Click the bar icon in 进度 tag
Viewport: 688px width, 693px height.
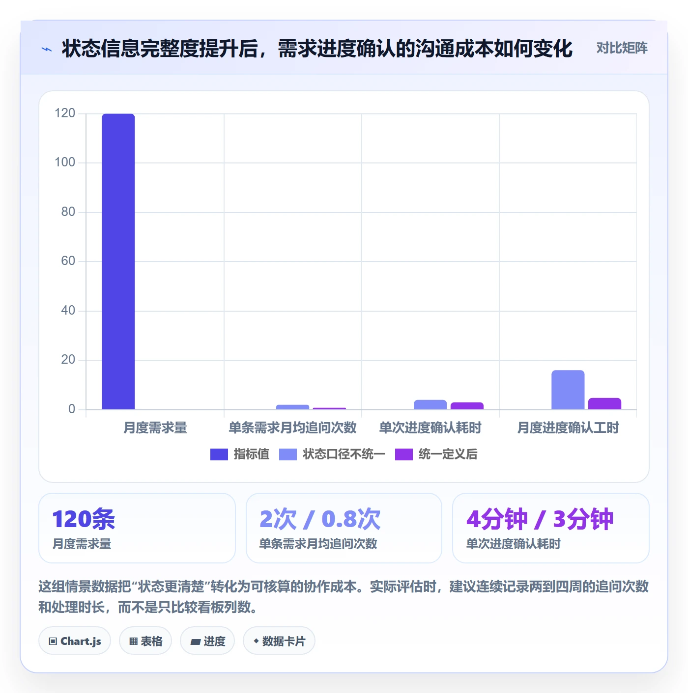click(x=195, y=641)
